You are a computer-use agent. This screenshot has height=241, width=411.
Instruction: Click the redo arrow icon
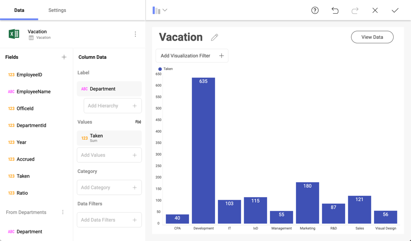pyautogui.click(x=355, y=10)
